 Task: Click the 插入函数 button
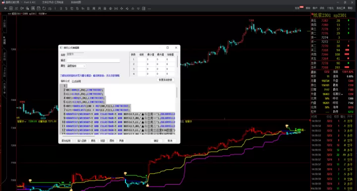82,141
